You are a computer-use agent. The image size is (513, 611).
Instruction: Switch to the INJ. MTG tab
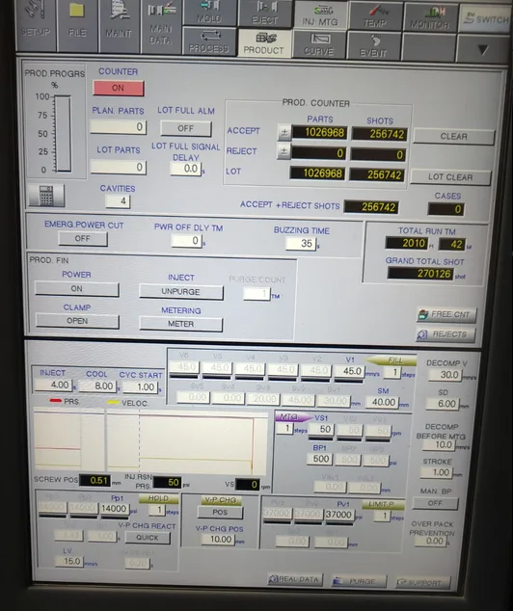click(x=319, y=15)
